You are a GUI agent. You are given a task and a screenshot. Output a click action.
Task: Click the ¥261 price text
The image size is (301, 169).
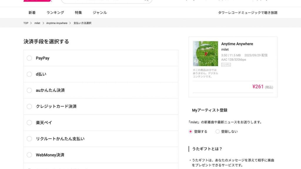point(258,87)
